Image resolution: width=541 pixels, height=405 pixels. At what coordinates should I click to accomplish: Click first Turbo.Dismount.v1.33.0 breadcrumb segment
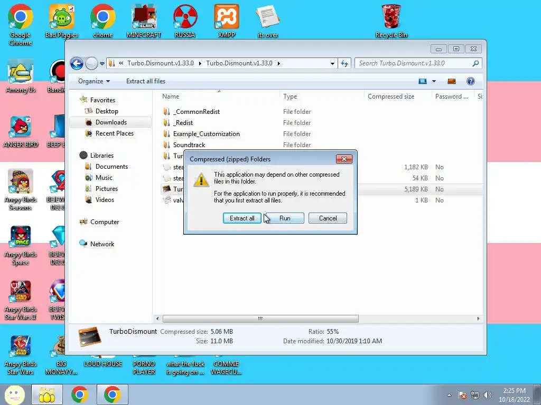(x=161, y=63)
